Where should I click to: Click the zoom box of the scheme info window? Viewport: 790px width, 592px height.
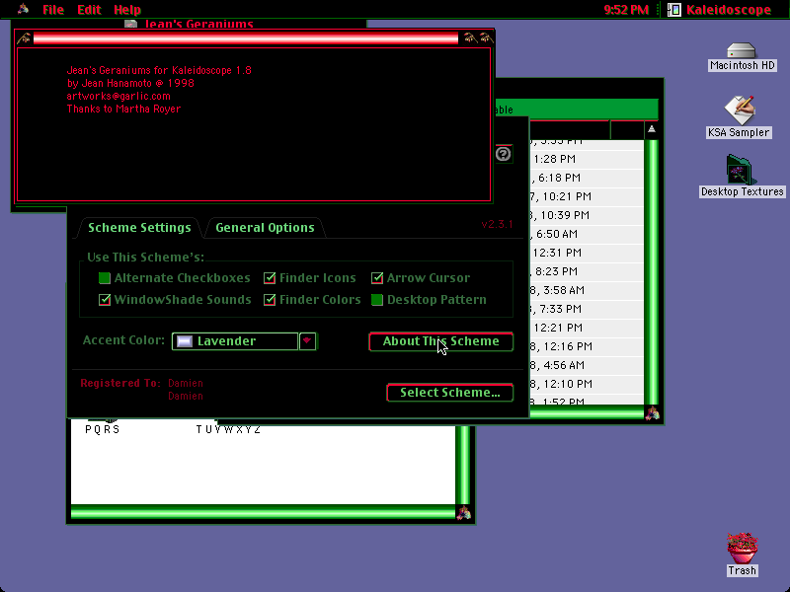tap(472, 38)
